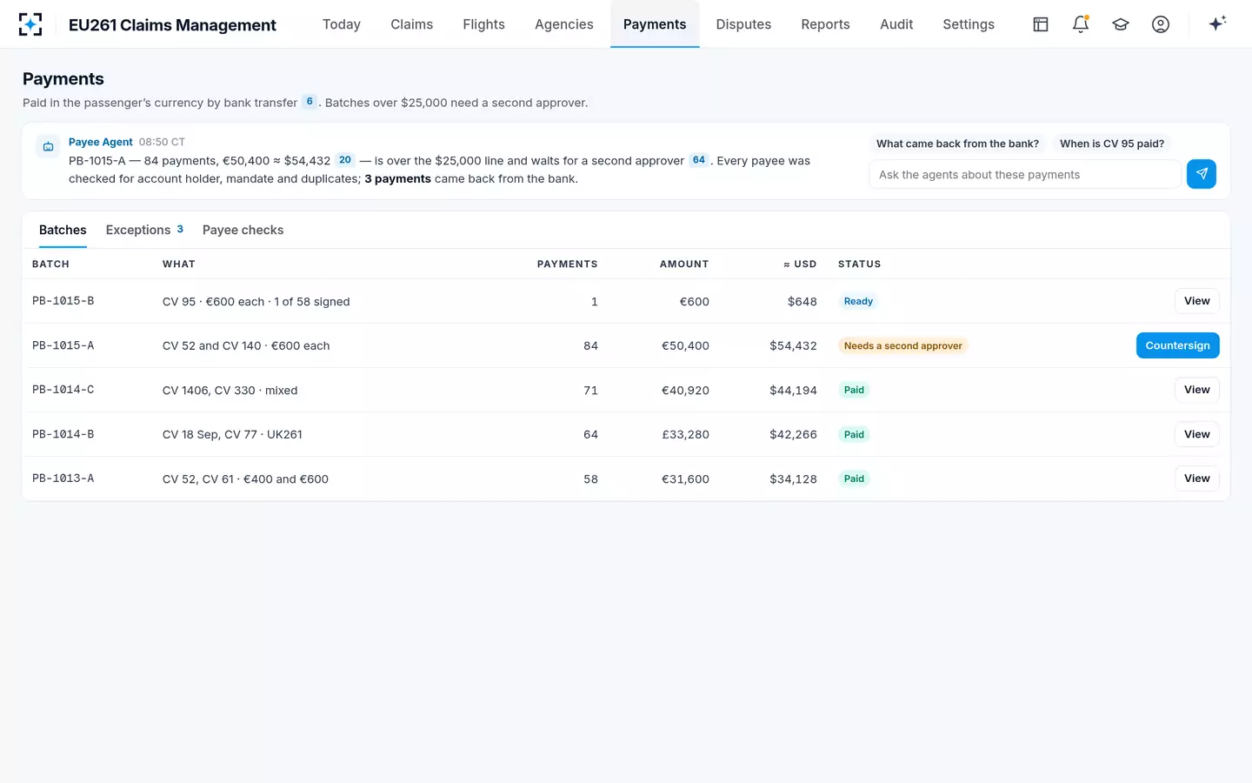1252x783 pixels.
Task: Click suggestion 'What came back from the bank?'
Action: click(x=957, y=144)
